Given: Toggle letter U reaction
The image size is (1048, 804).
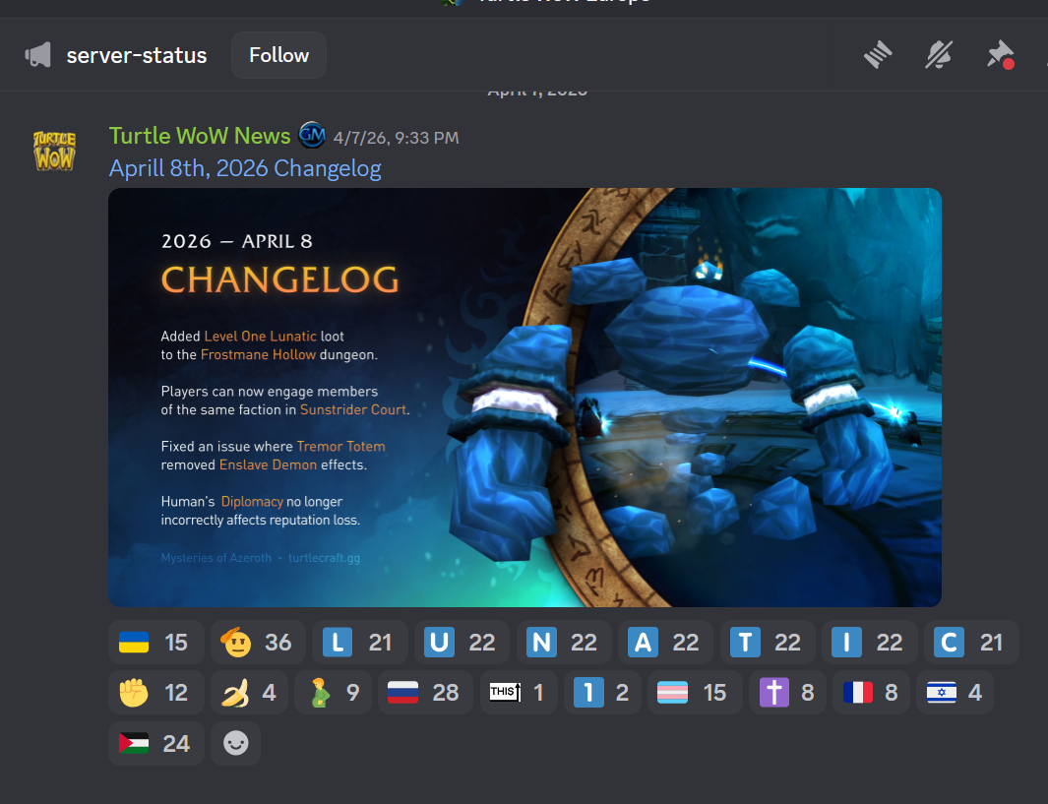Looking at the screenshot, I should [x=462, y=643].
